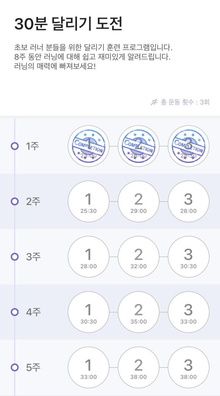The height and width of the screenshot is (396, 220).
Task: Choose week 4 session 3 (33:00)
Action: coord(189,312)
